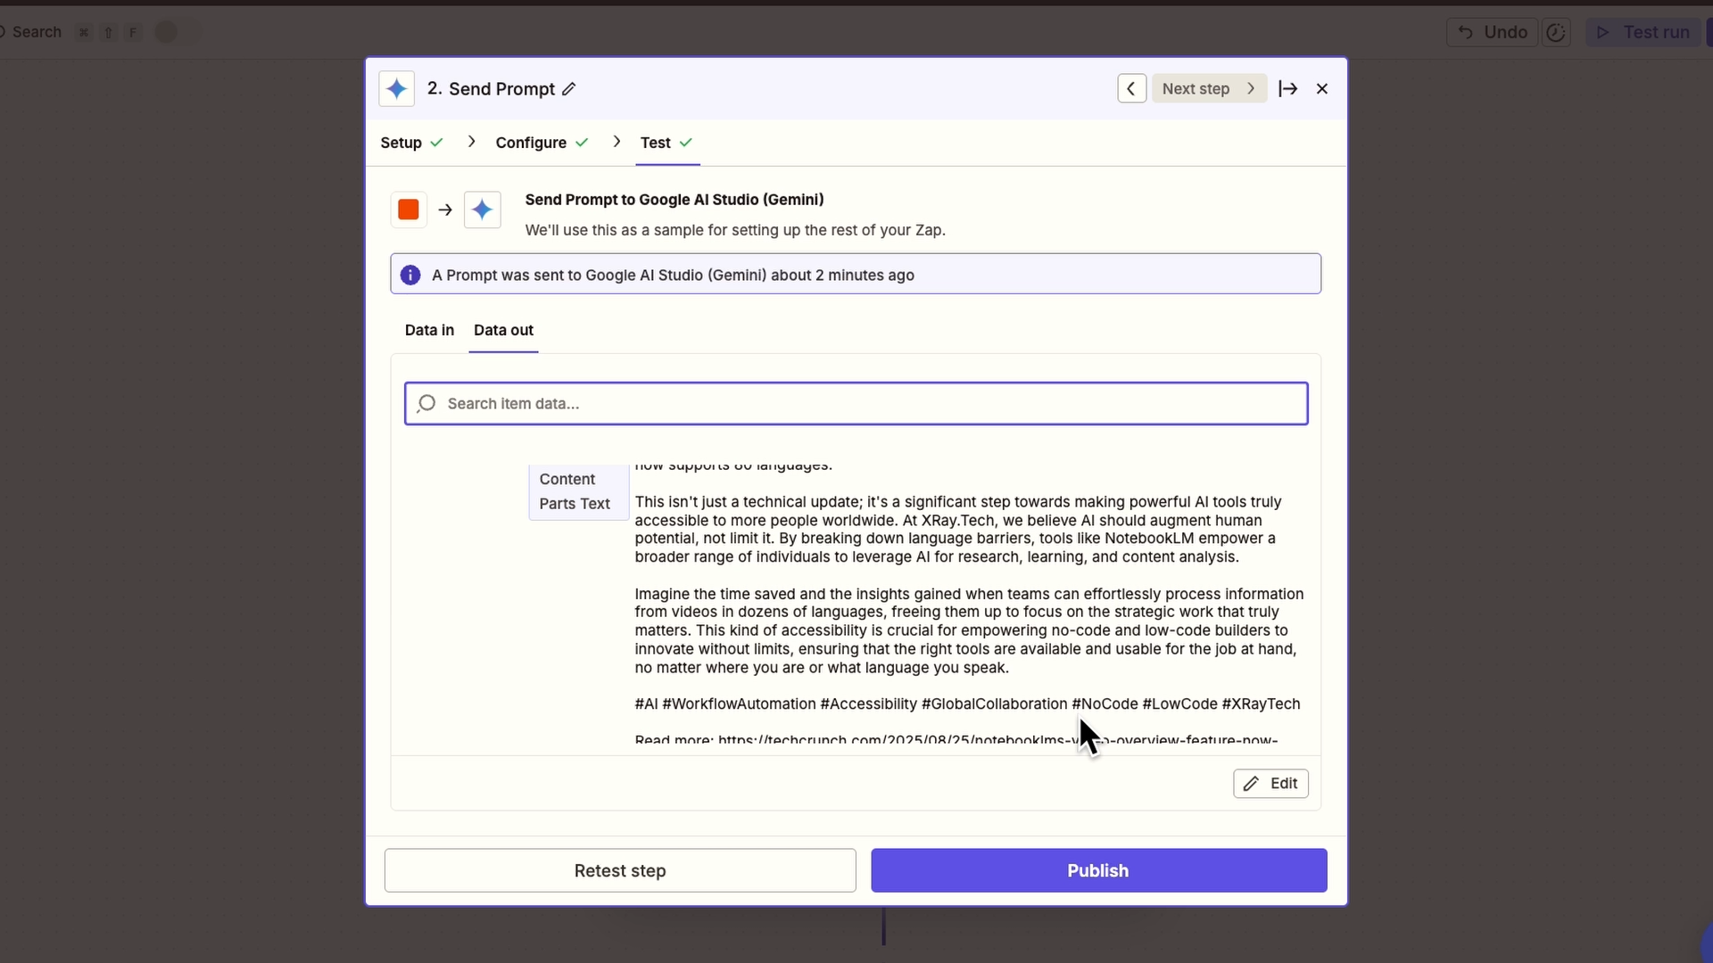Open the Next step chevron dropdown
The height and width of the screenshot is (963, 1713).
pos(1251,88)
